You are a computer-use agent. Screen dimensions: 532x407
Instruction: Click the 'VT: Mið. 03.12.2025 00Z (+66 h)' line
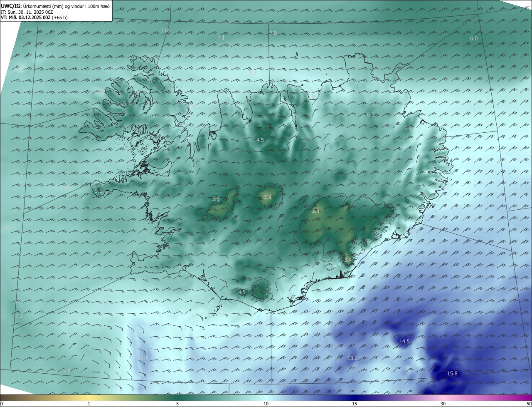(34, 17)
